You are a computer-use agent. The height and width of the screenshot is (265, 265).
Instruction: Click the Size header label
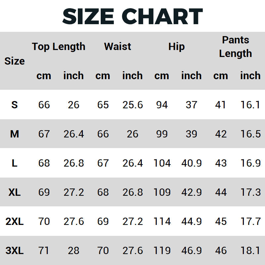(15, 61)
